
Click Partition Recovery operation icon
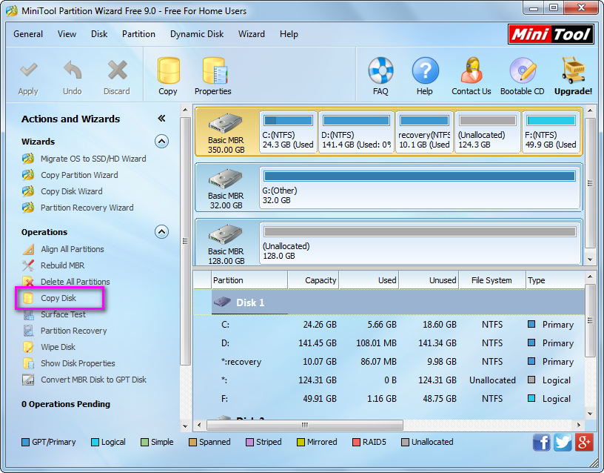tap(28, 331)
